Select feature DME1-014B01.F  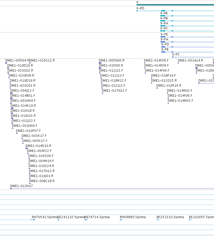23,96
